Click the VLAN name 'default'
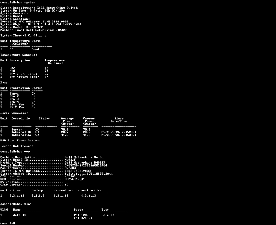This screenshot has width=276, height=225. (20, 215)
